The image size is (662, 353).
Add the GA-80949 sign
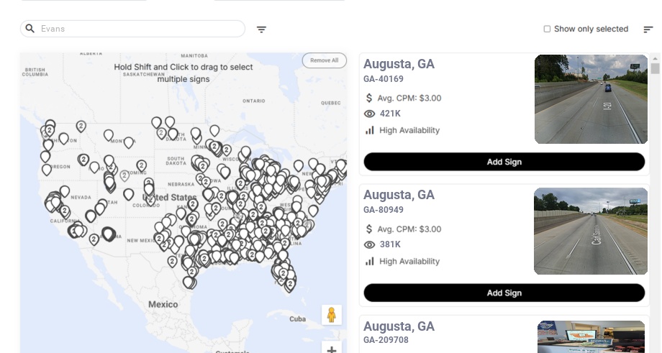(x=504, y=293)
